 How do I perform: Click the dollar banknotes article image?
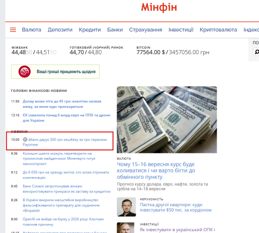pos(167,120)
